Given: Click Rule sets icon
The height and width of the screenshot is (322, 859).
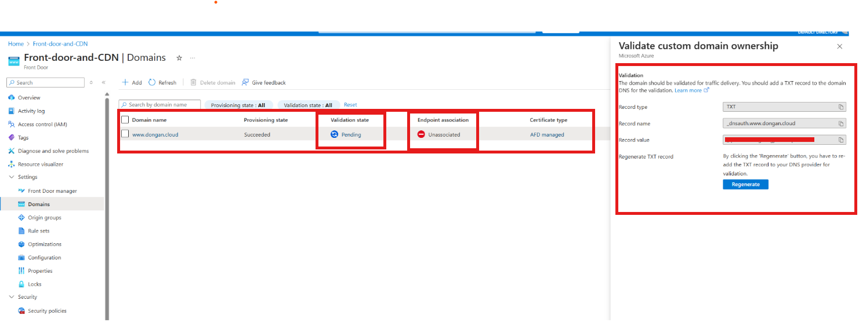Looking at the screenshot, I should [21, 230].
